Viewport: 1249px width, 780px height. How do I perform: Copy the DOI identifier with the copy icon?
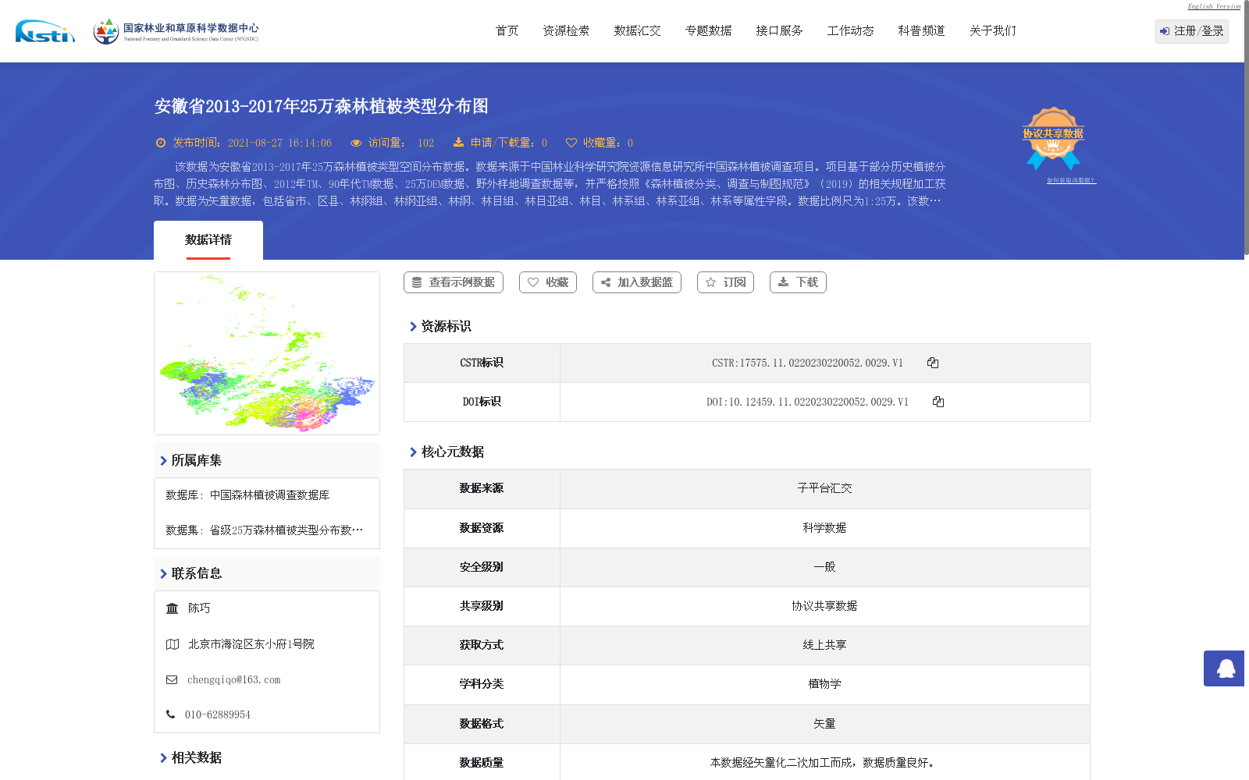[938, 402]
